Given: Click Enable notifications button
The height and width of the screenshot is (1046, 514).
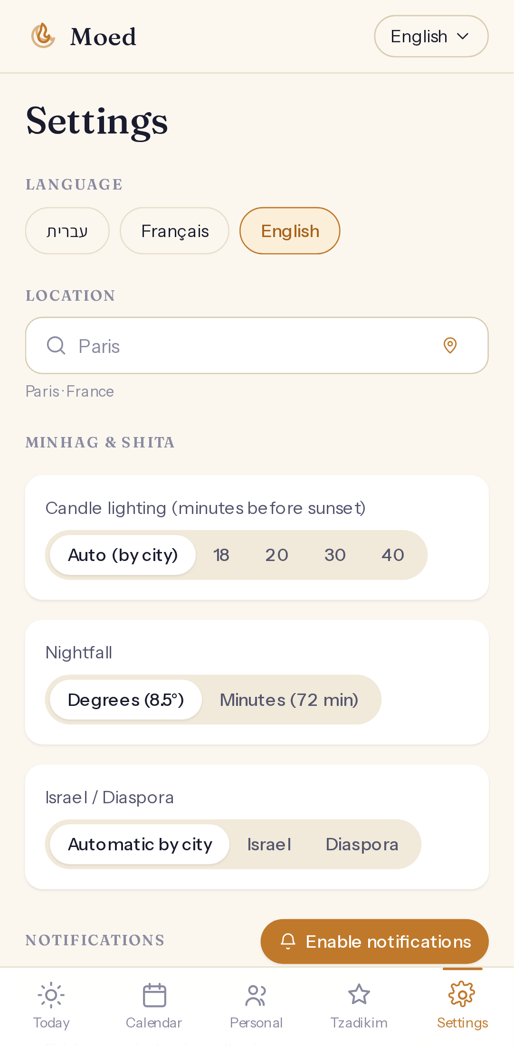Looking at the screenshot, I should coord(374,941).
